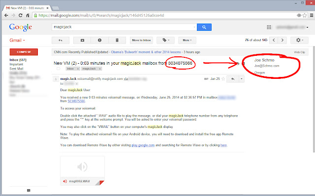Click Web Clip label
Image resolution: width=315 pixels, height=196 pixels.
pos(300,52)
